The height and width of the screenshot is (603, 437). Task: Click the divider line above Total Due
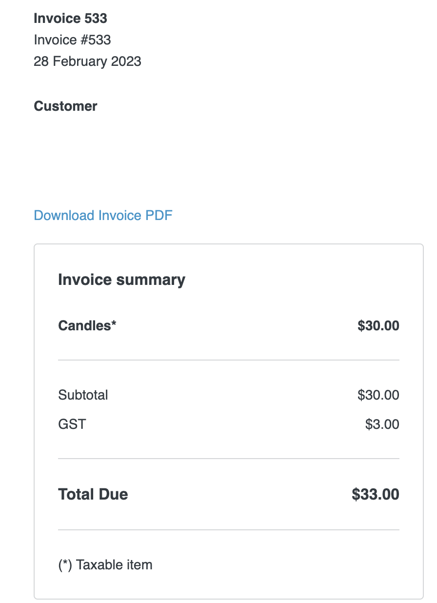(x=228, y=459)
